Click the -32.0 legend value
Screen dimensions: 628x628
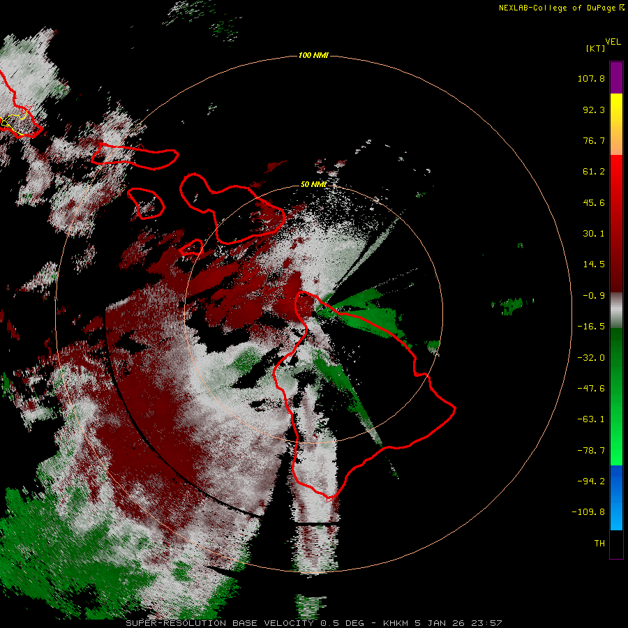pos(591,358)
